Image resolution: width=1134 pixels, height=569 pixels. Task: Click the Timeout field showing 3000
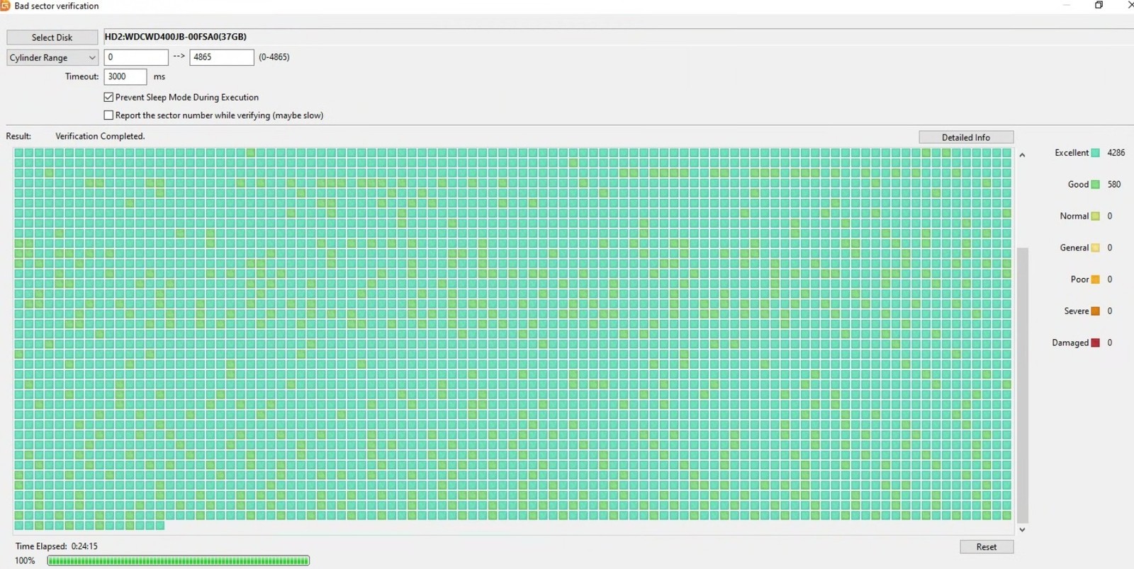pyautogui.click(x=125, y=76)
